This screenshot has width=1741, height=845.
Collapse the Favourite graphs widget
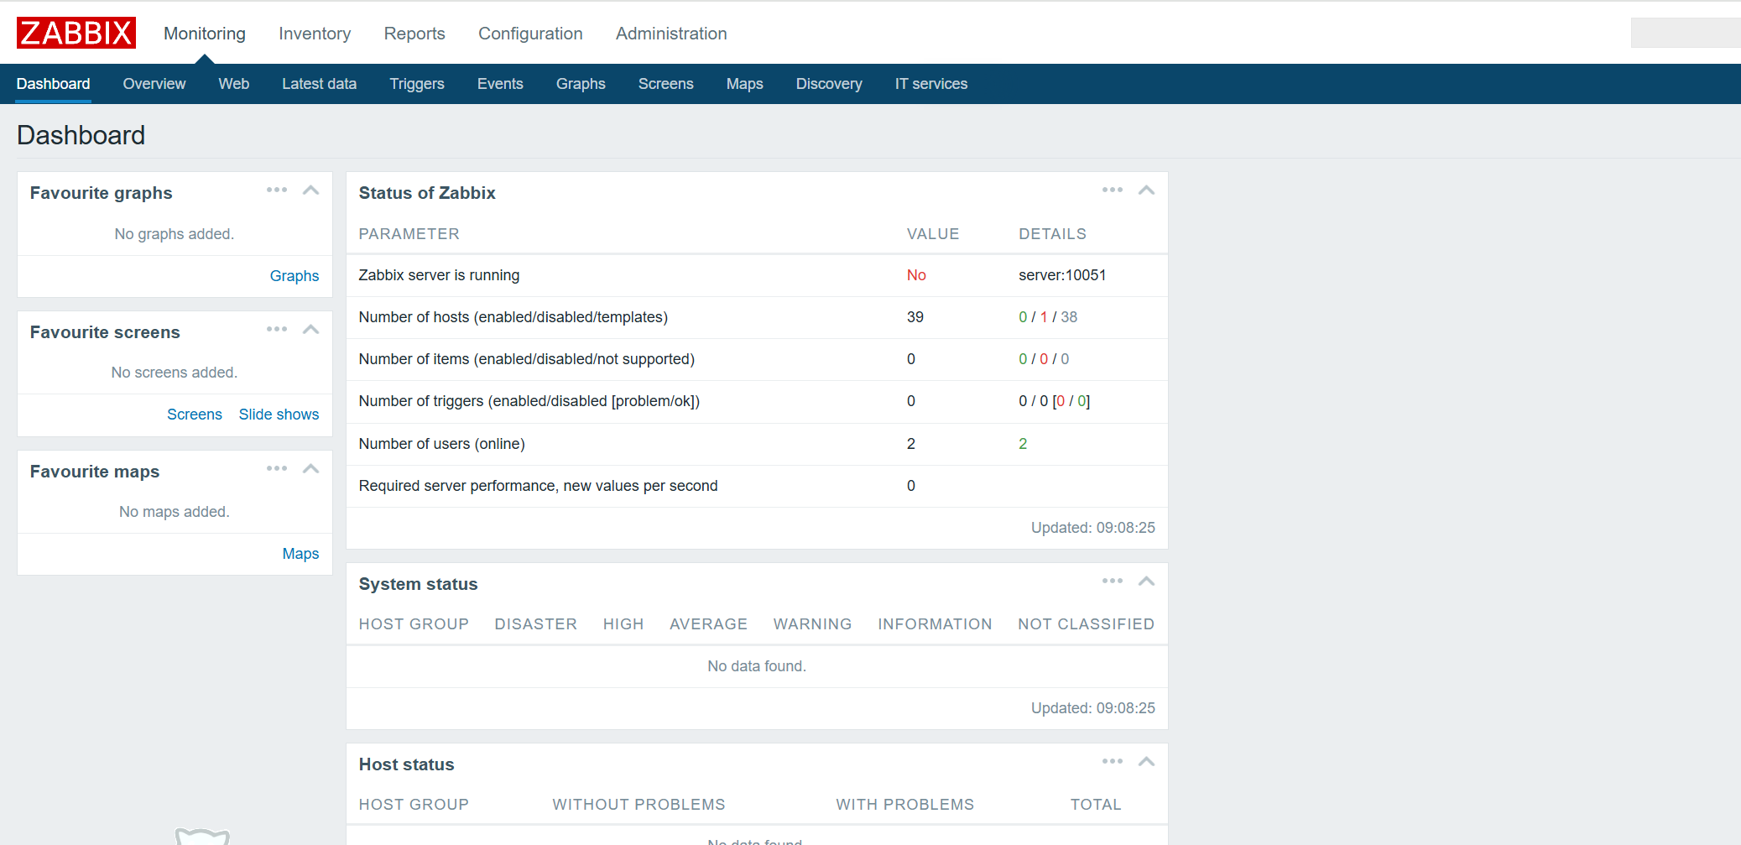(x=311, y=190)
